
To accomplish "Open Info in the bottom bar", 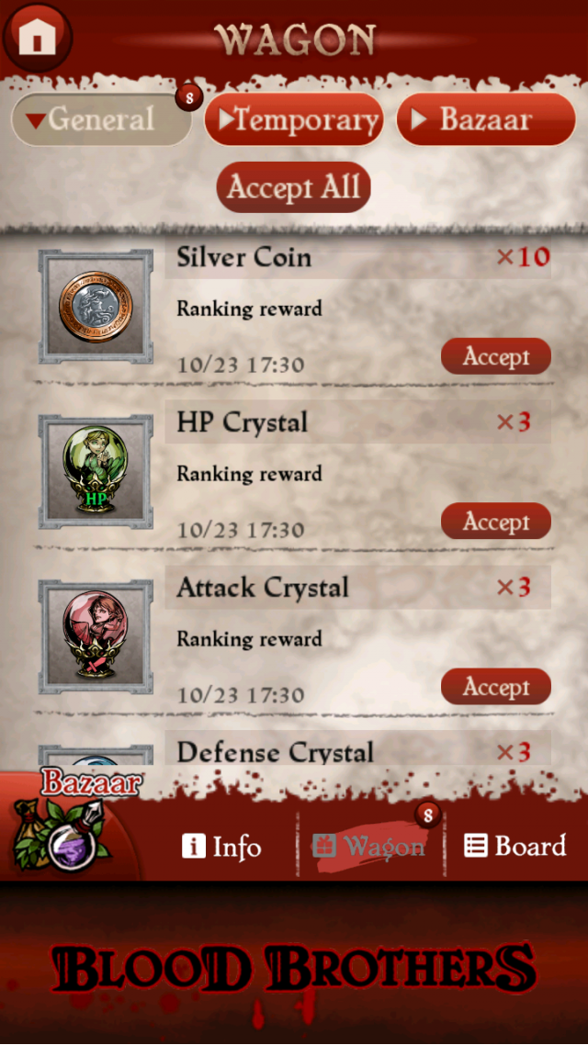I will pyautogui.click(x=222, y=847).
